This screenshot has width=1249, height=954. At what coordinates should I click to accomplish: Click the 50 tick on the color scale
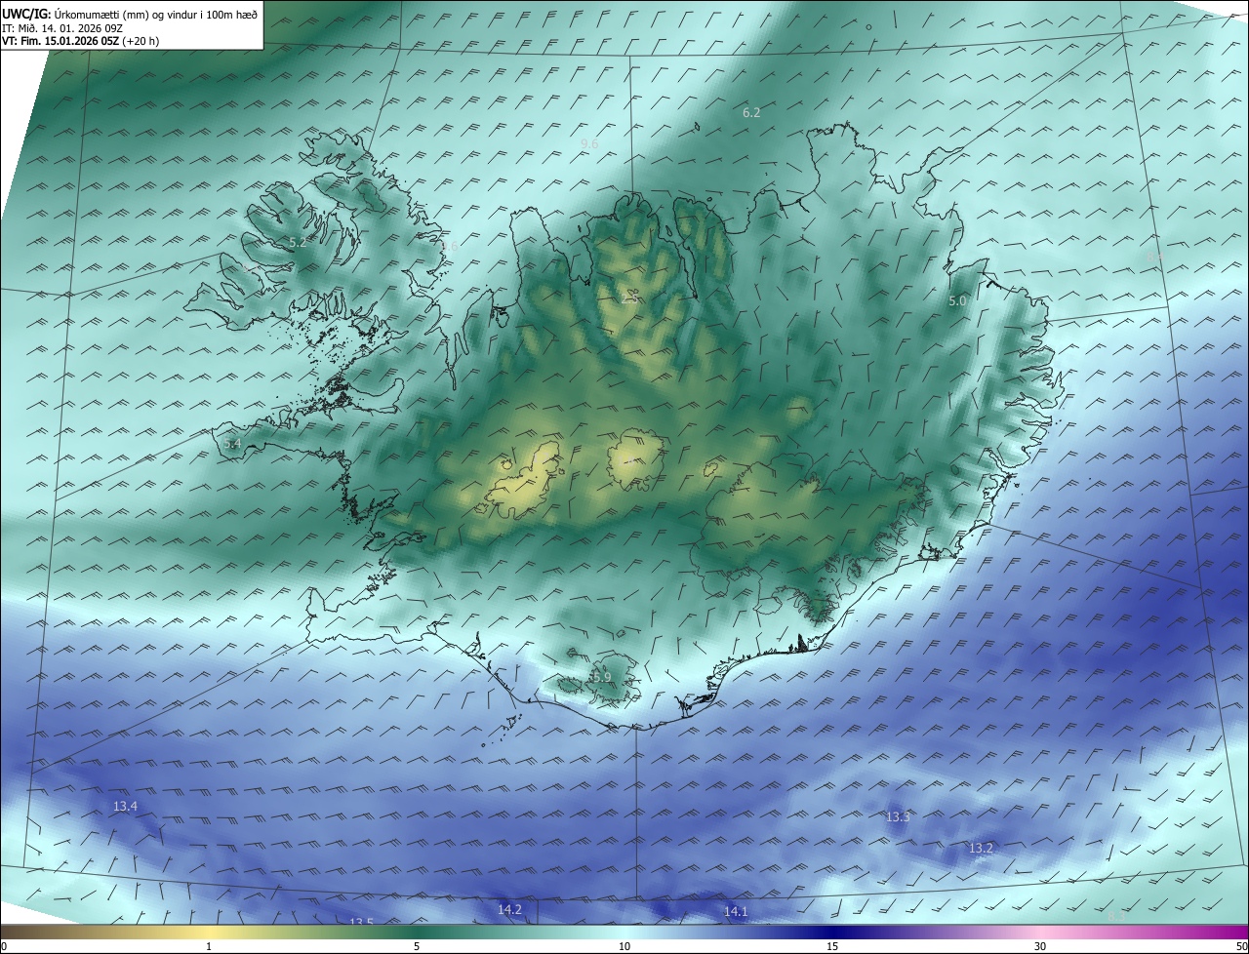(1241, 946)
